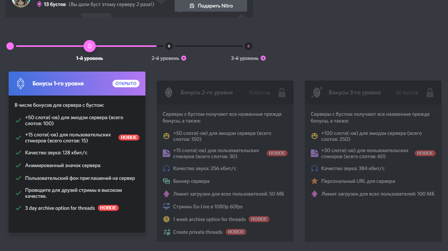This screenshot has height=251, width=448.
Task: Click the pink start dot of boost progress
Action: (10, 46)
